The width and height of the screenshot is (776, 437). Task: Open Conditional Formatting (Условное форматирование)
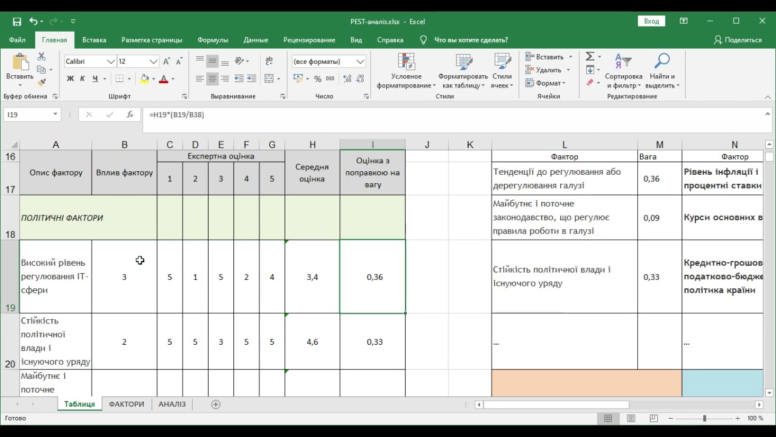(406, 71)
